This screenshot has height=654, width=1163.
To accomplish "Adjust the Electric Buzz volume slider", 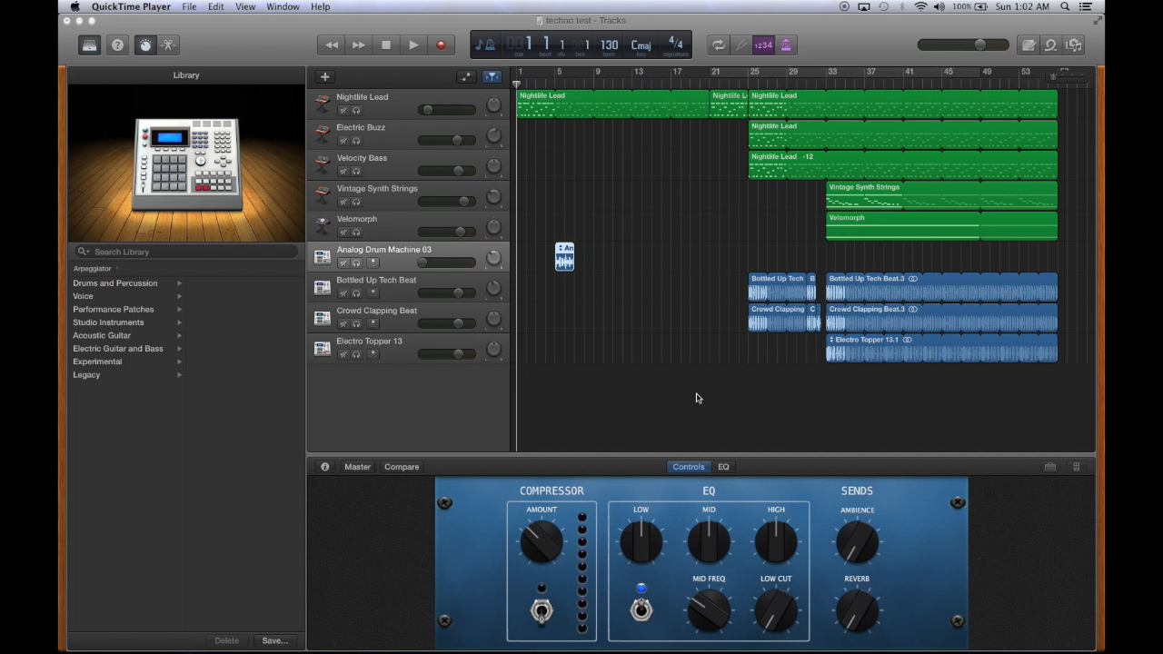I will [446, 141].
